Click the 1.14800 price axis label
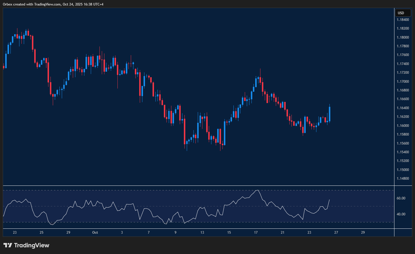Screen dimensions: 415x254 (403, 179)
